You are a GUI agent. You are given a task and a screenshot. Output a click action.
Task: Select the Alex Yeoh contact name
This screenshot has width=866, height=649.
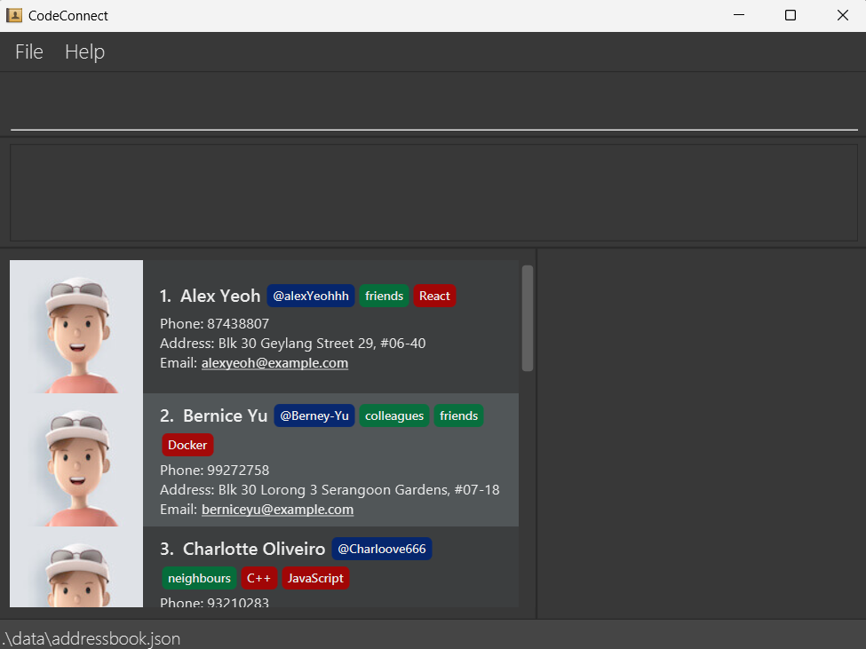pos(220,296)
